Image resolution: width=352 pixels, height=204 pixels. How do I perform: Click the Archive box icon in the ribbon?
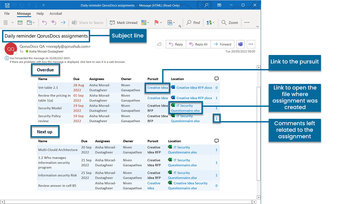pyautogui.click(x=20, y=23)
